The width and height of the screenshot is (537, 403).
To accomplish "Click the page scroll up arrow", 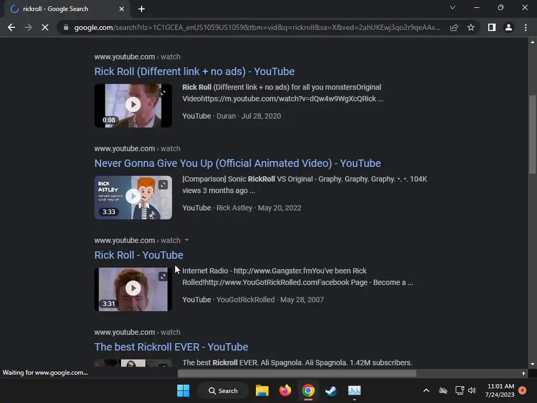I will coord(533,42).
